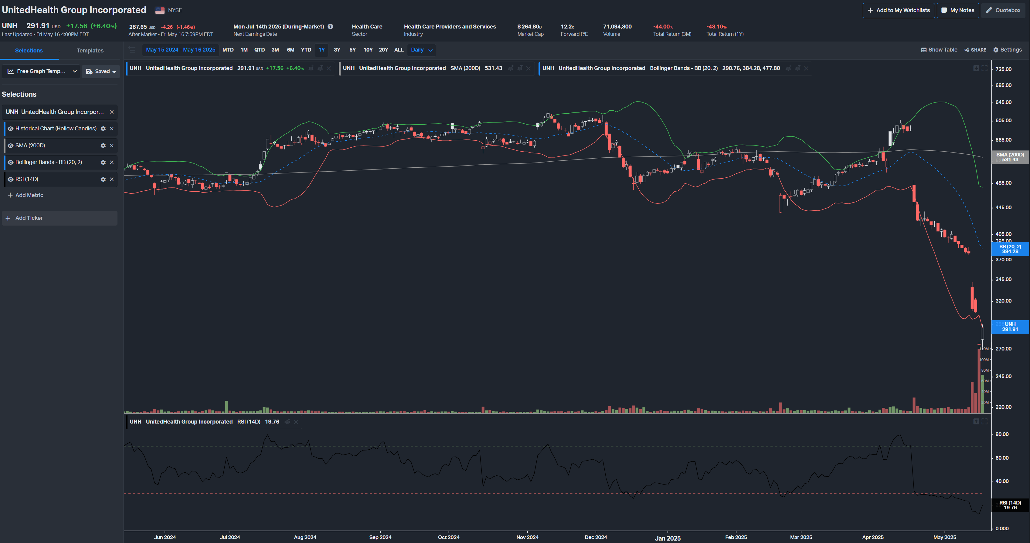Close the RSI (14D) legend chip

(x=296, y=422)
